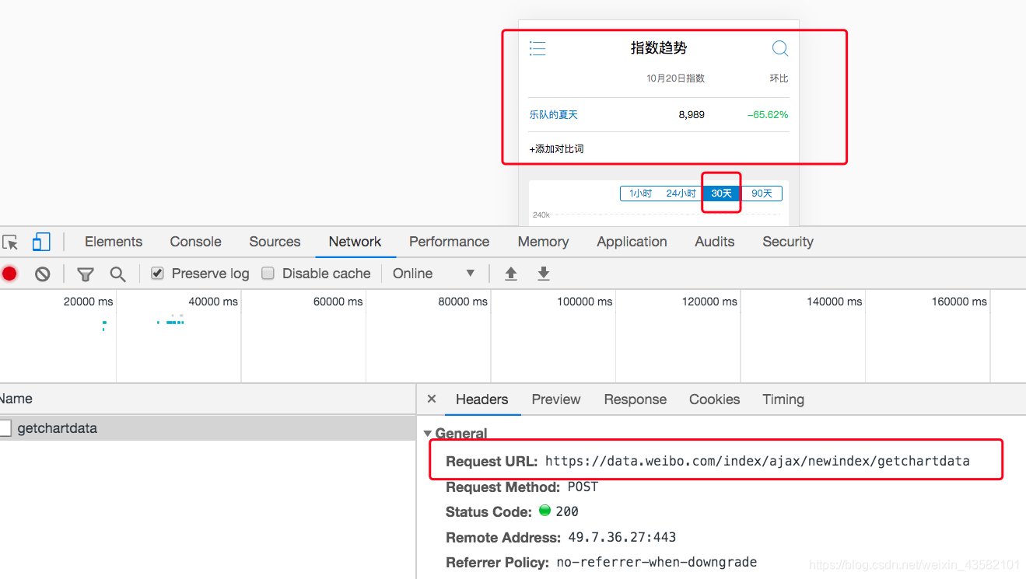Select the Network tab

[x=355, y=242]
